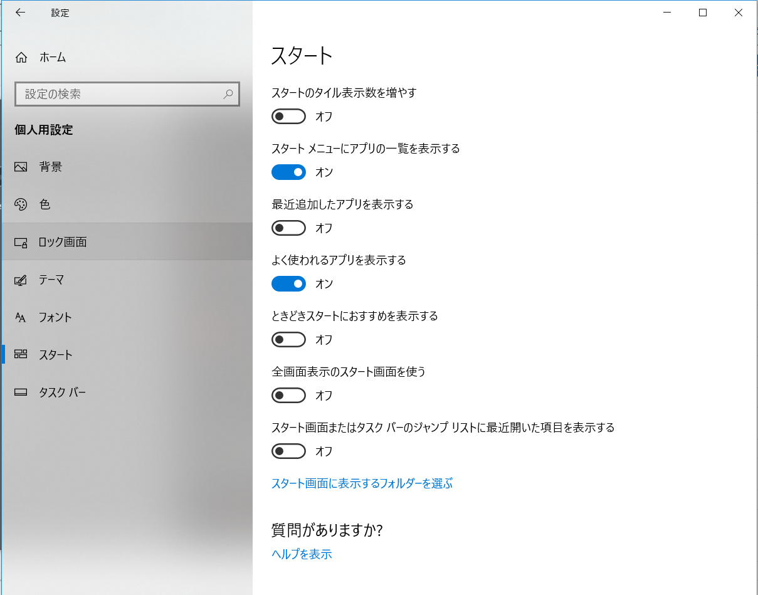
Task: Switch to the テーマ page
Action: (127, 280)
